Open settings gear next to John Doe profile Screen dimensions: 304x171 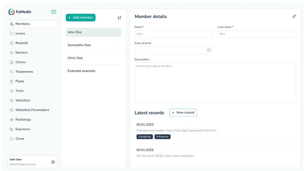click(53, 162)
